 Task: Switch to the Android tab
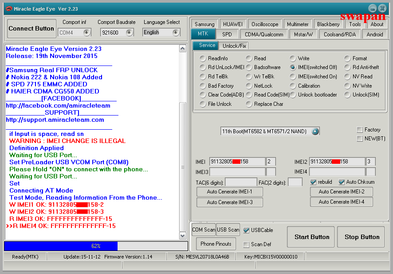tap(375, 35)
